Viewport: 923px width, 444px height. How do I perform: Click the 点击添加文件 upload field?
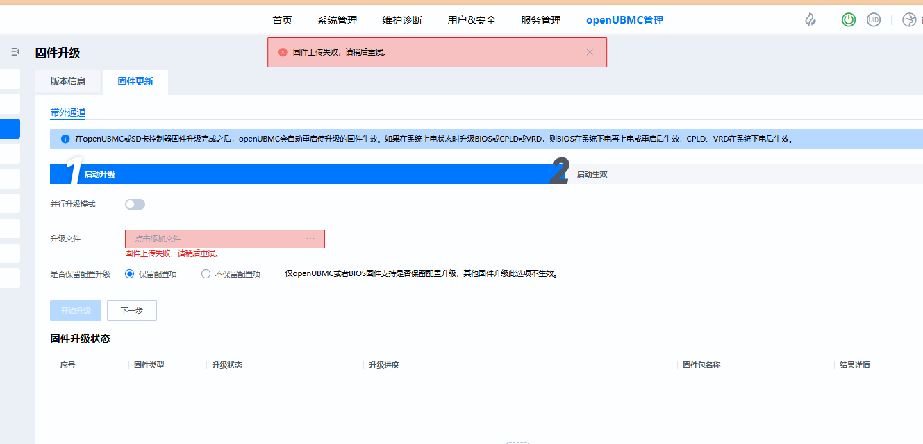tap(215, 239)
